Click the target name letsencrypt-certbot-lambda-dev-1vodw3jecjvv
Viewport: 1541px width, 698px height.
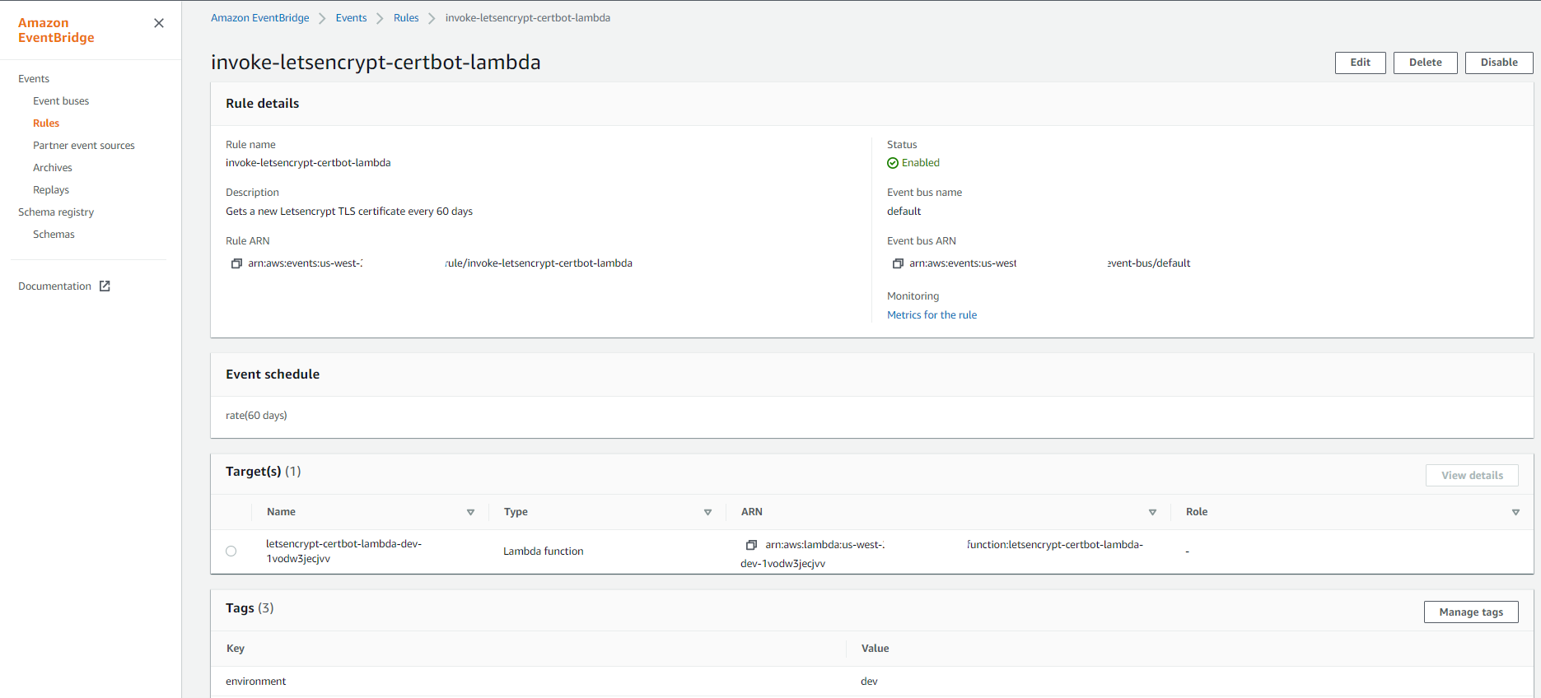click(343, 551)
